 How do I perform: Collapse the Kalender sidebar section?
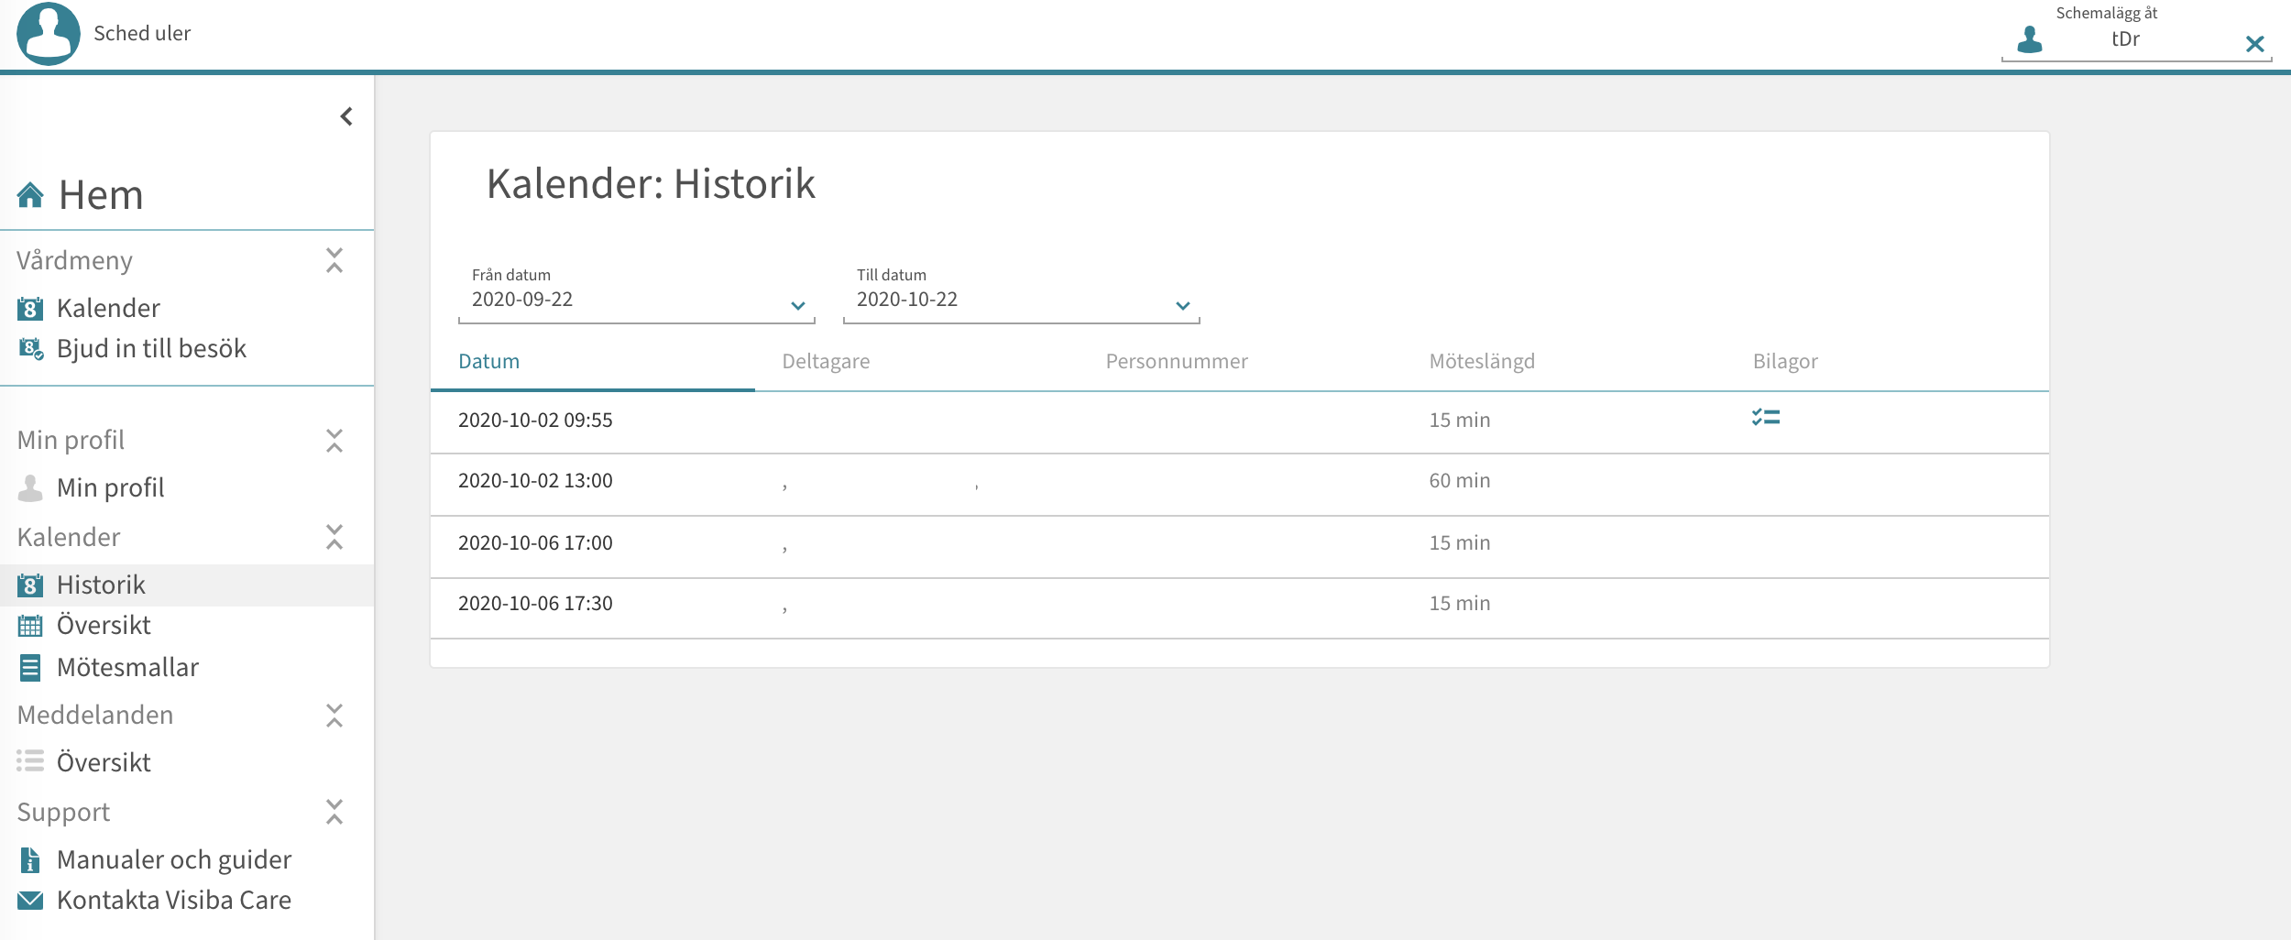pyautogui.click(x=334, y=537)
